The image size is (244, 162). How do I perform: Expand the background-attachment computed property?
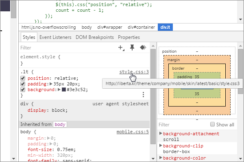(161, 133)
